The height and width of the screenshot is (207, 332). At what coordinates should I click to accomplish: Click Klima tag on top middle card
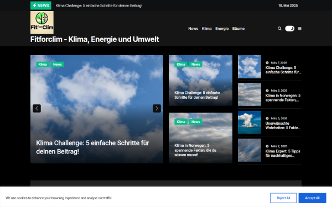tap(181, 65)
